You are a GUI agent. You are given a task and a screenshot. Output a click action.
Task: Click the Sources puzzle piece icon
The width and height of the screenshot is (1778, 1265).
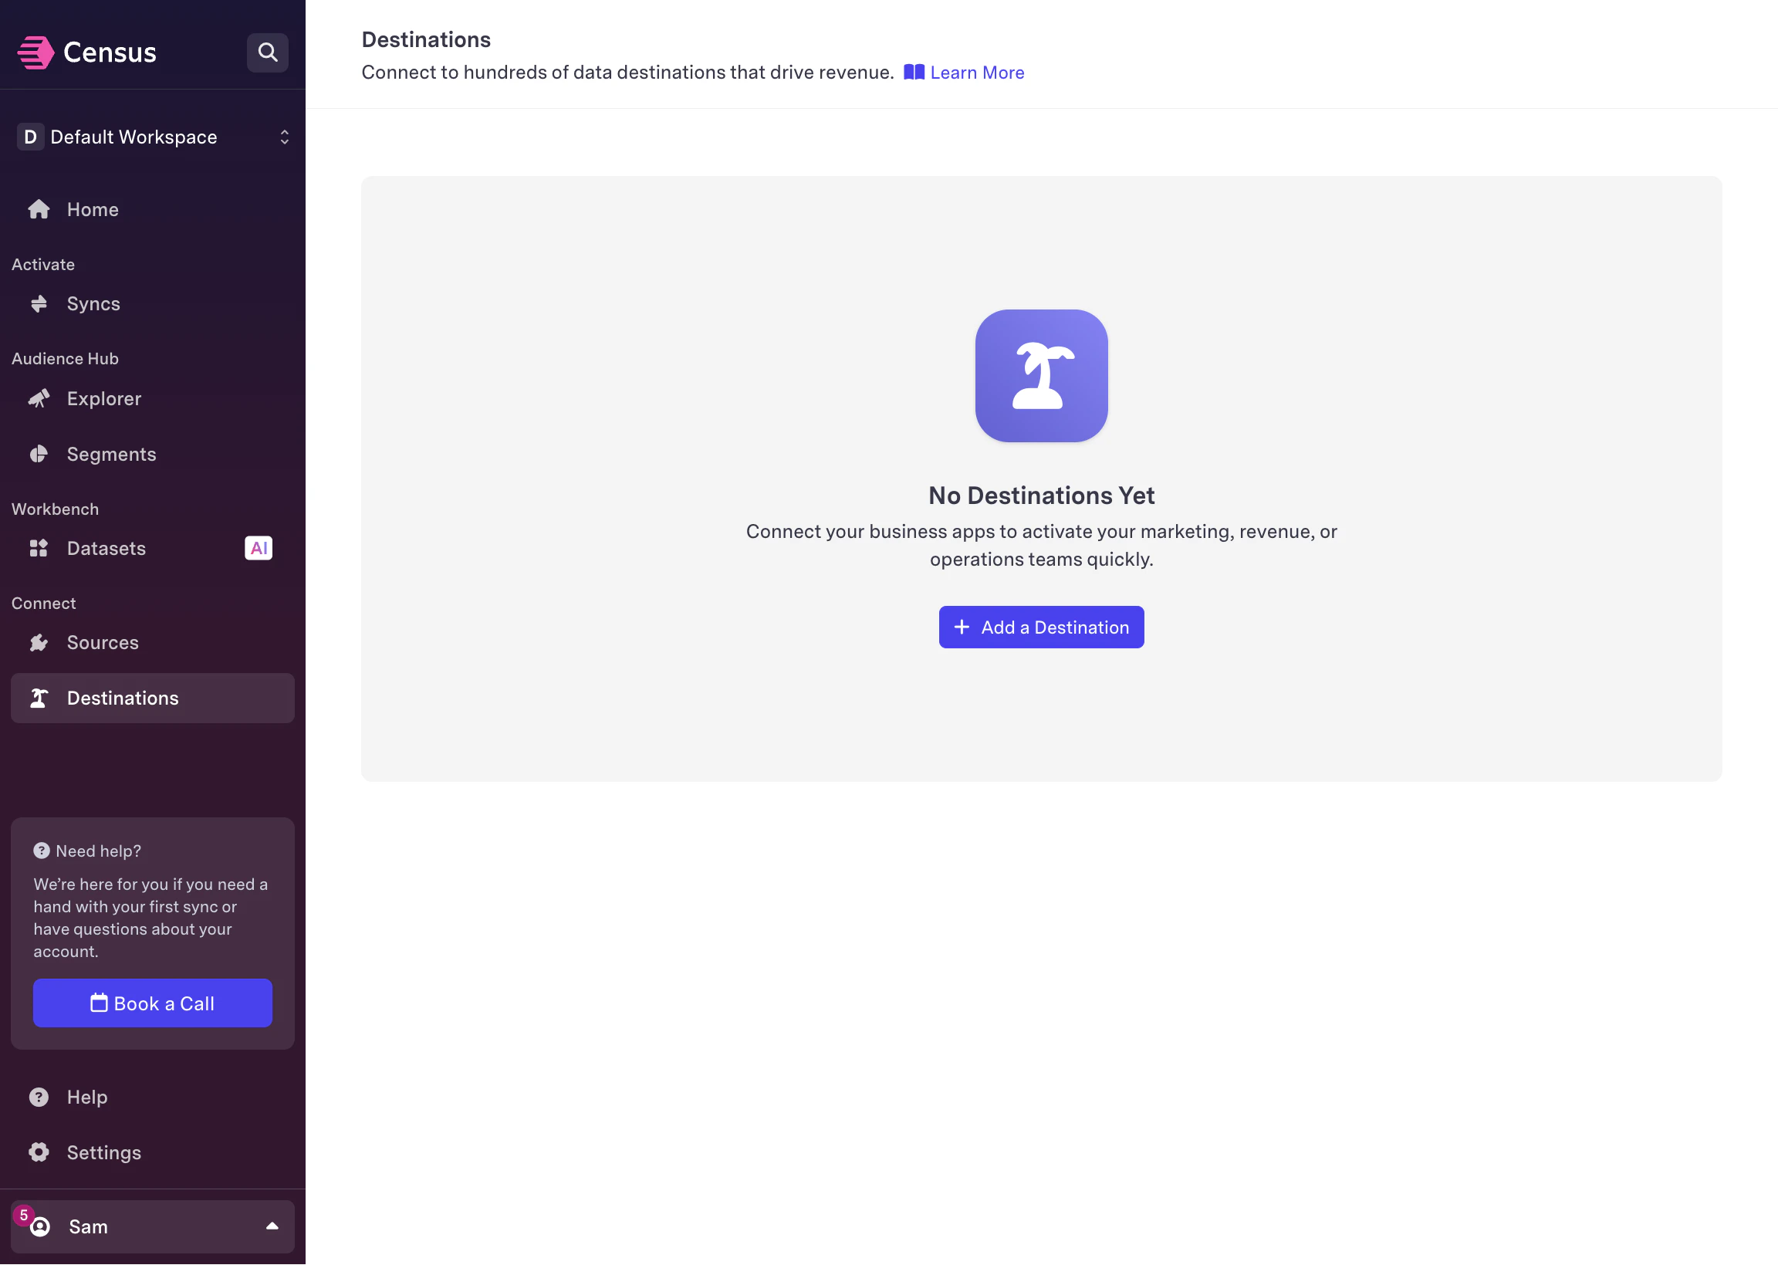(x=39, y=643)
